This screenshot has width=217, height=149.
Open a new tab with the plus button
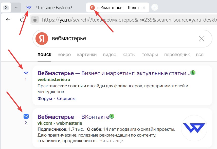[x=155, y=7]
